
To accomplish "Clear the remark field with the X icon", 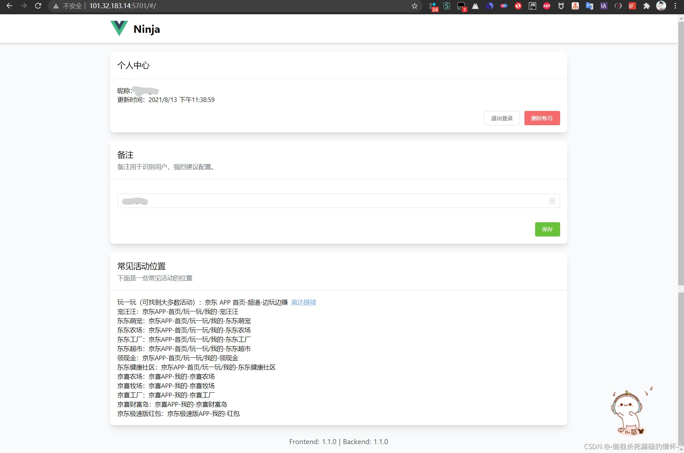I will (x=552, y=201).
